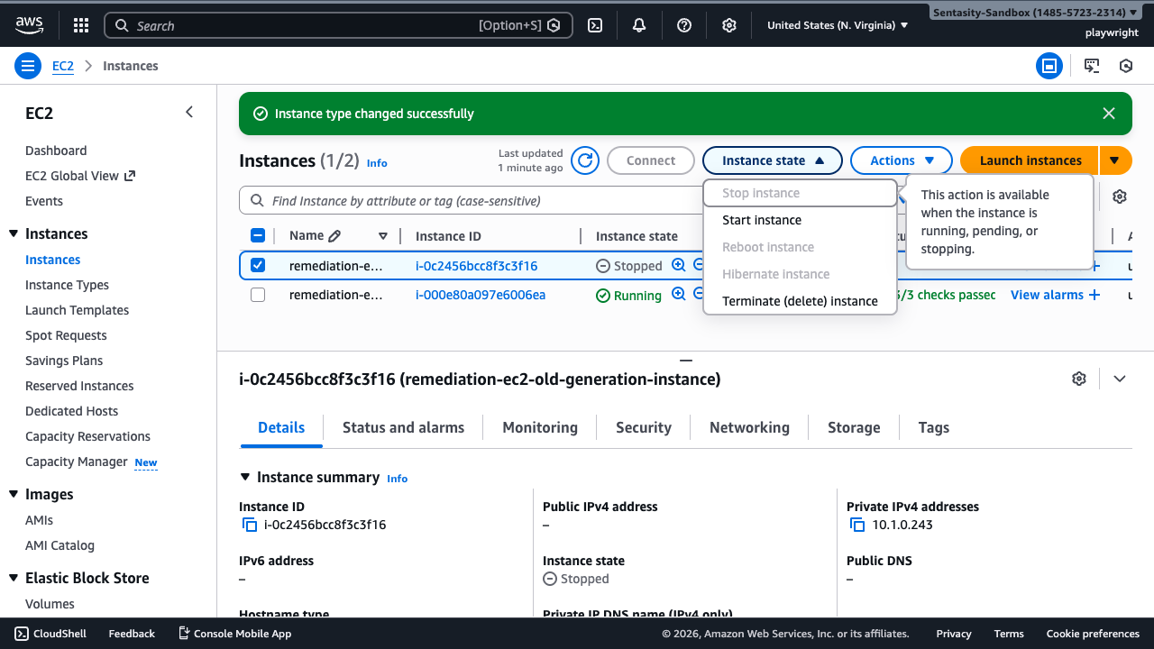Open detail panel settings gear icon

1079,379
